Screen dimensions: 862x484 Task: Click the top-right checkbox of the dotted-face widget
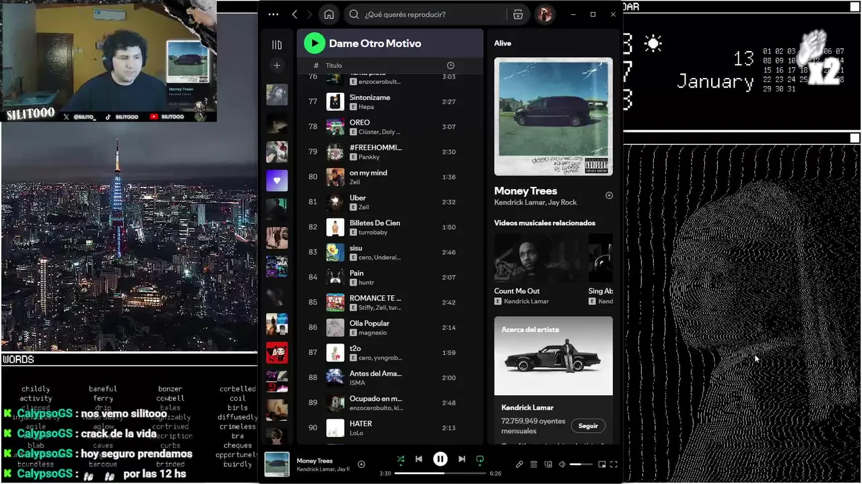855,138
